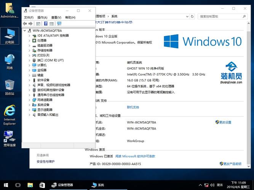Open the 文件(F) menu

click(29, 17)
